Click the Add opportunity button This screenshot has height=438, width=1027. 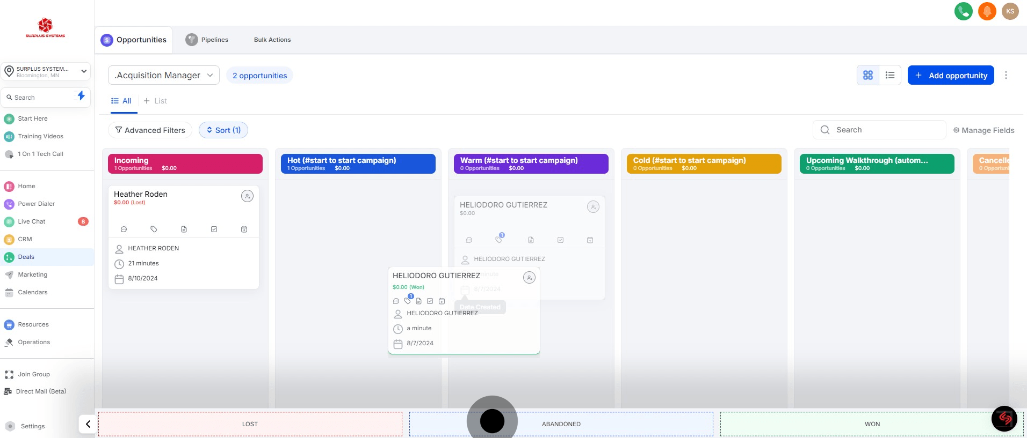pyautogui.click(x=950, y=76)
